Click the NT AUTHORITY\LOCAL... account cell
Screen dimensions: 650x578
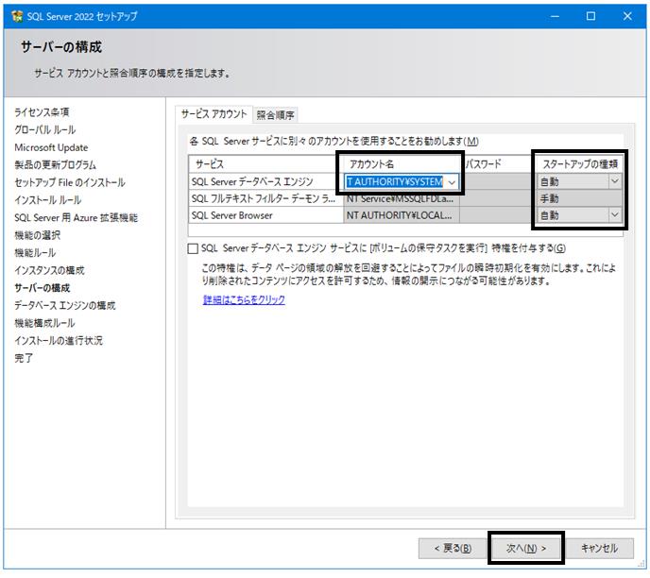coord(402,215)
